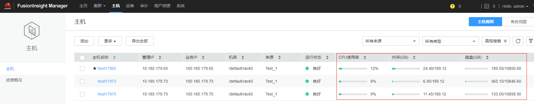Open the 所有类型 dropdown

(450, 41)
